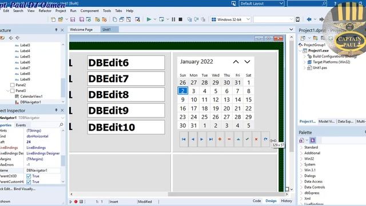The image size is (366, 206).
Task: Click the New Items toolbar icon
Action: click(x=53, y=19)
